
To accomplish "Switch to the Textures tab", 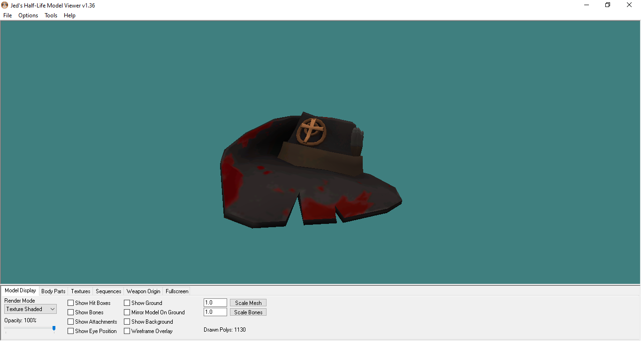I will 81,291.
